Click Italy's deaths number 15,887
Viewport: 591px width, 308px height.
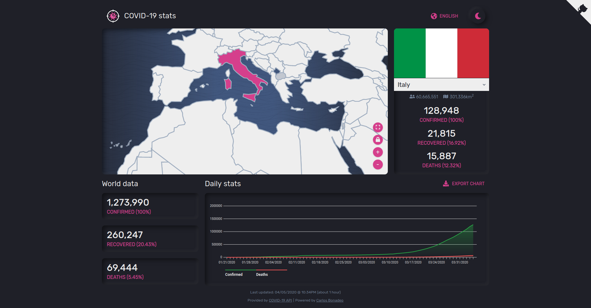coord(441,156)
